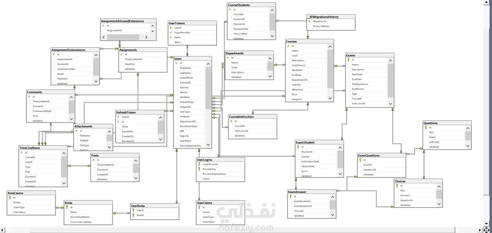Click the key icon beside RefreshToken UserId

tap(118, 117)
